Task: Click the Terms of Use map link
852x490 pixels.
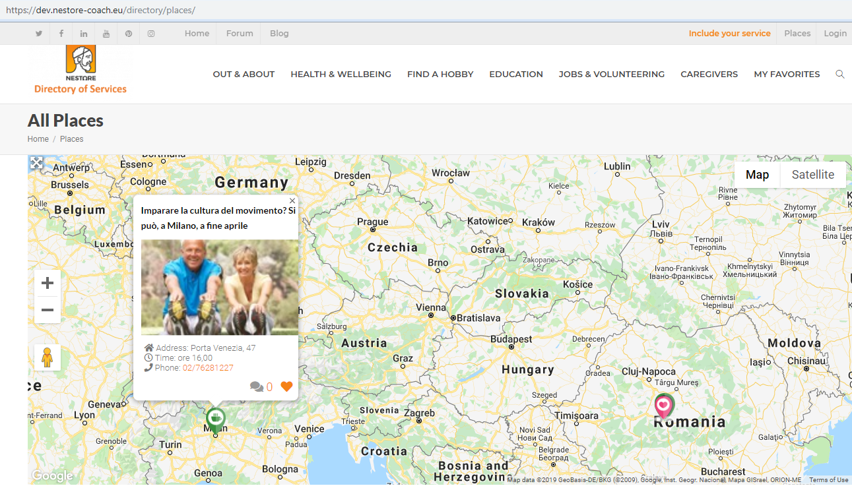Action: pyautogui.click(x=828, y=480)
